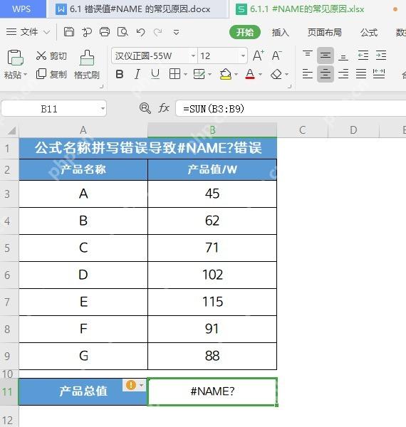Viewport: 406px width, 427px height.
Task: Click the eraser clear icon
Action: point(276,74)
